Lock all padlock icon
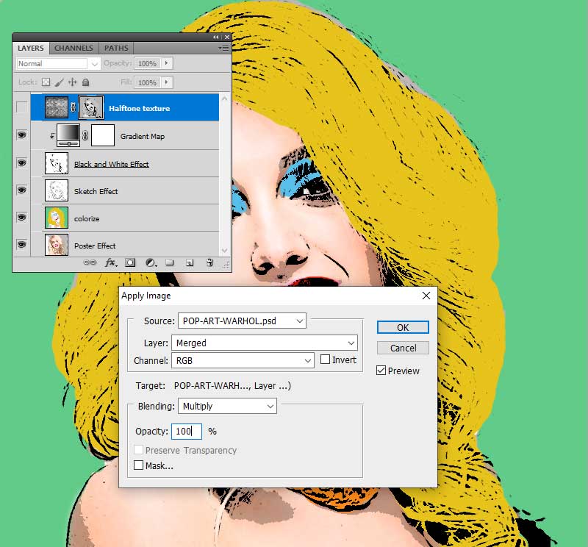The image size is (588, 547). point(85,82)
